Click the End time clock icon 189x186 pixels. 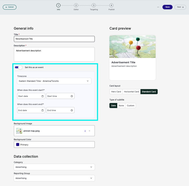[72, 110]
